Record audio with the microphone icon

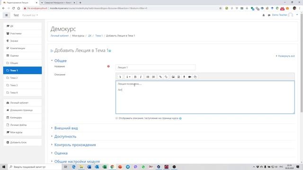point(184,77)
